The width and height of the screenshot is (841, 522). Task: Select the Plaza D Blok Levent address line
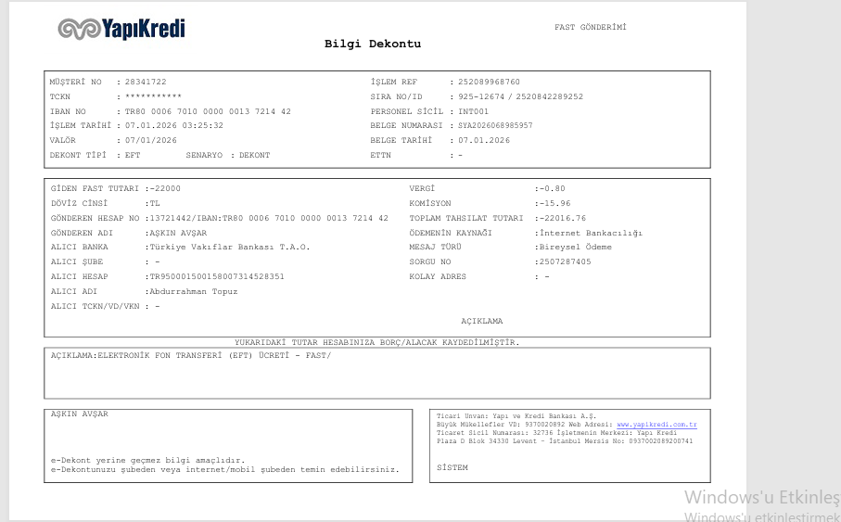[x=565, y=441]
